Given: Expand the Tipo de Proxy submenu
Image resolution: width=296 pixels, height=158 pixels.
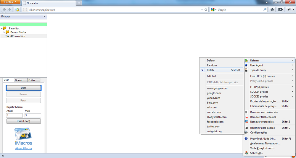Looking at the screenshot, I should coord(269,70).
